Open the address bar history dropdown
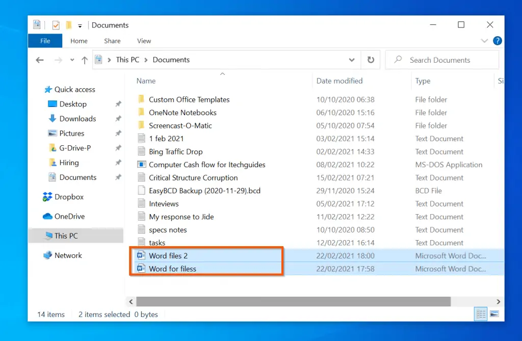This screenshot has width=522, height=341. (352, 60)
